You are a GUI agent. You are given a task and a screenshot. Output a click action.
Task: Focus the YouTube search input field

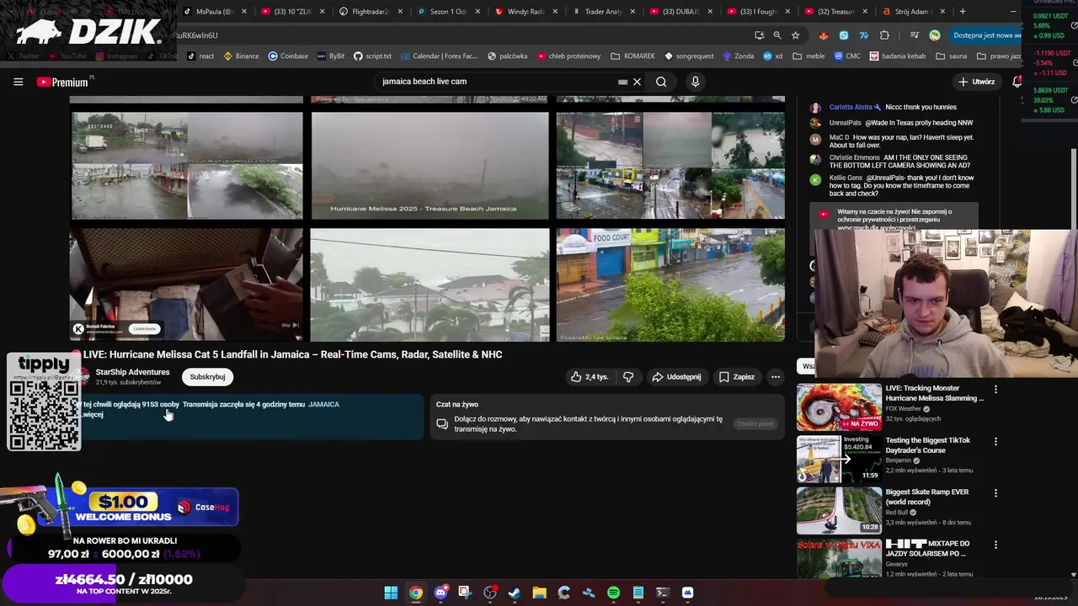497,82
